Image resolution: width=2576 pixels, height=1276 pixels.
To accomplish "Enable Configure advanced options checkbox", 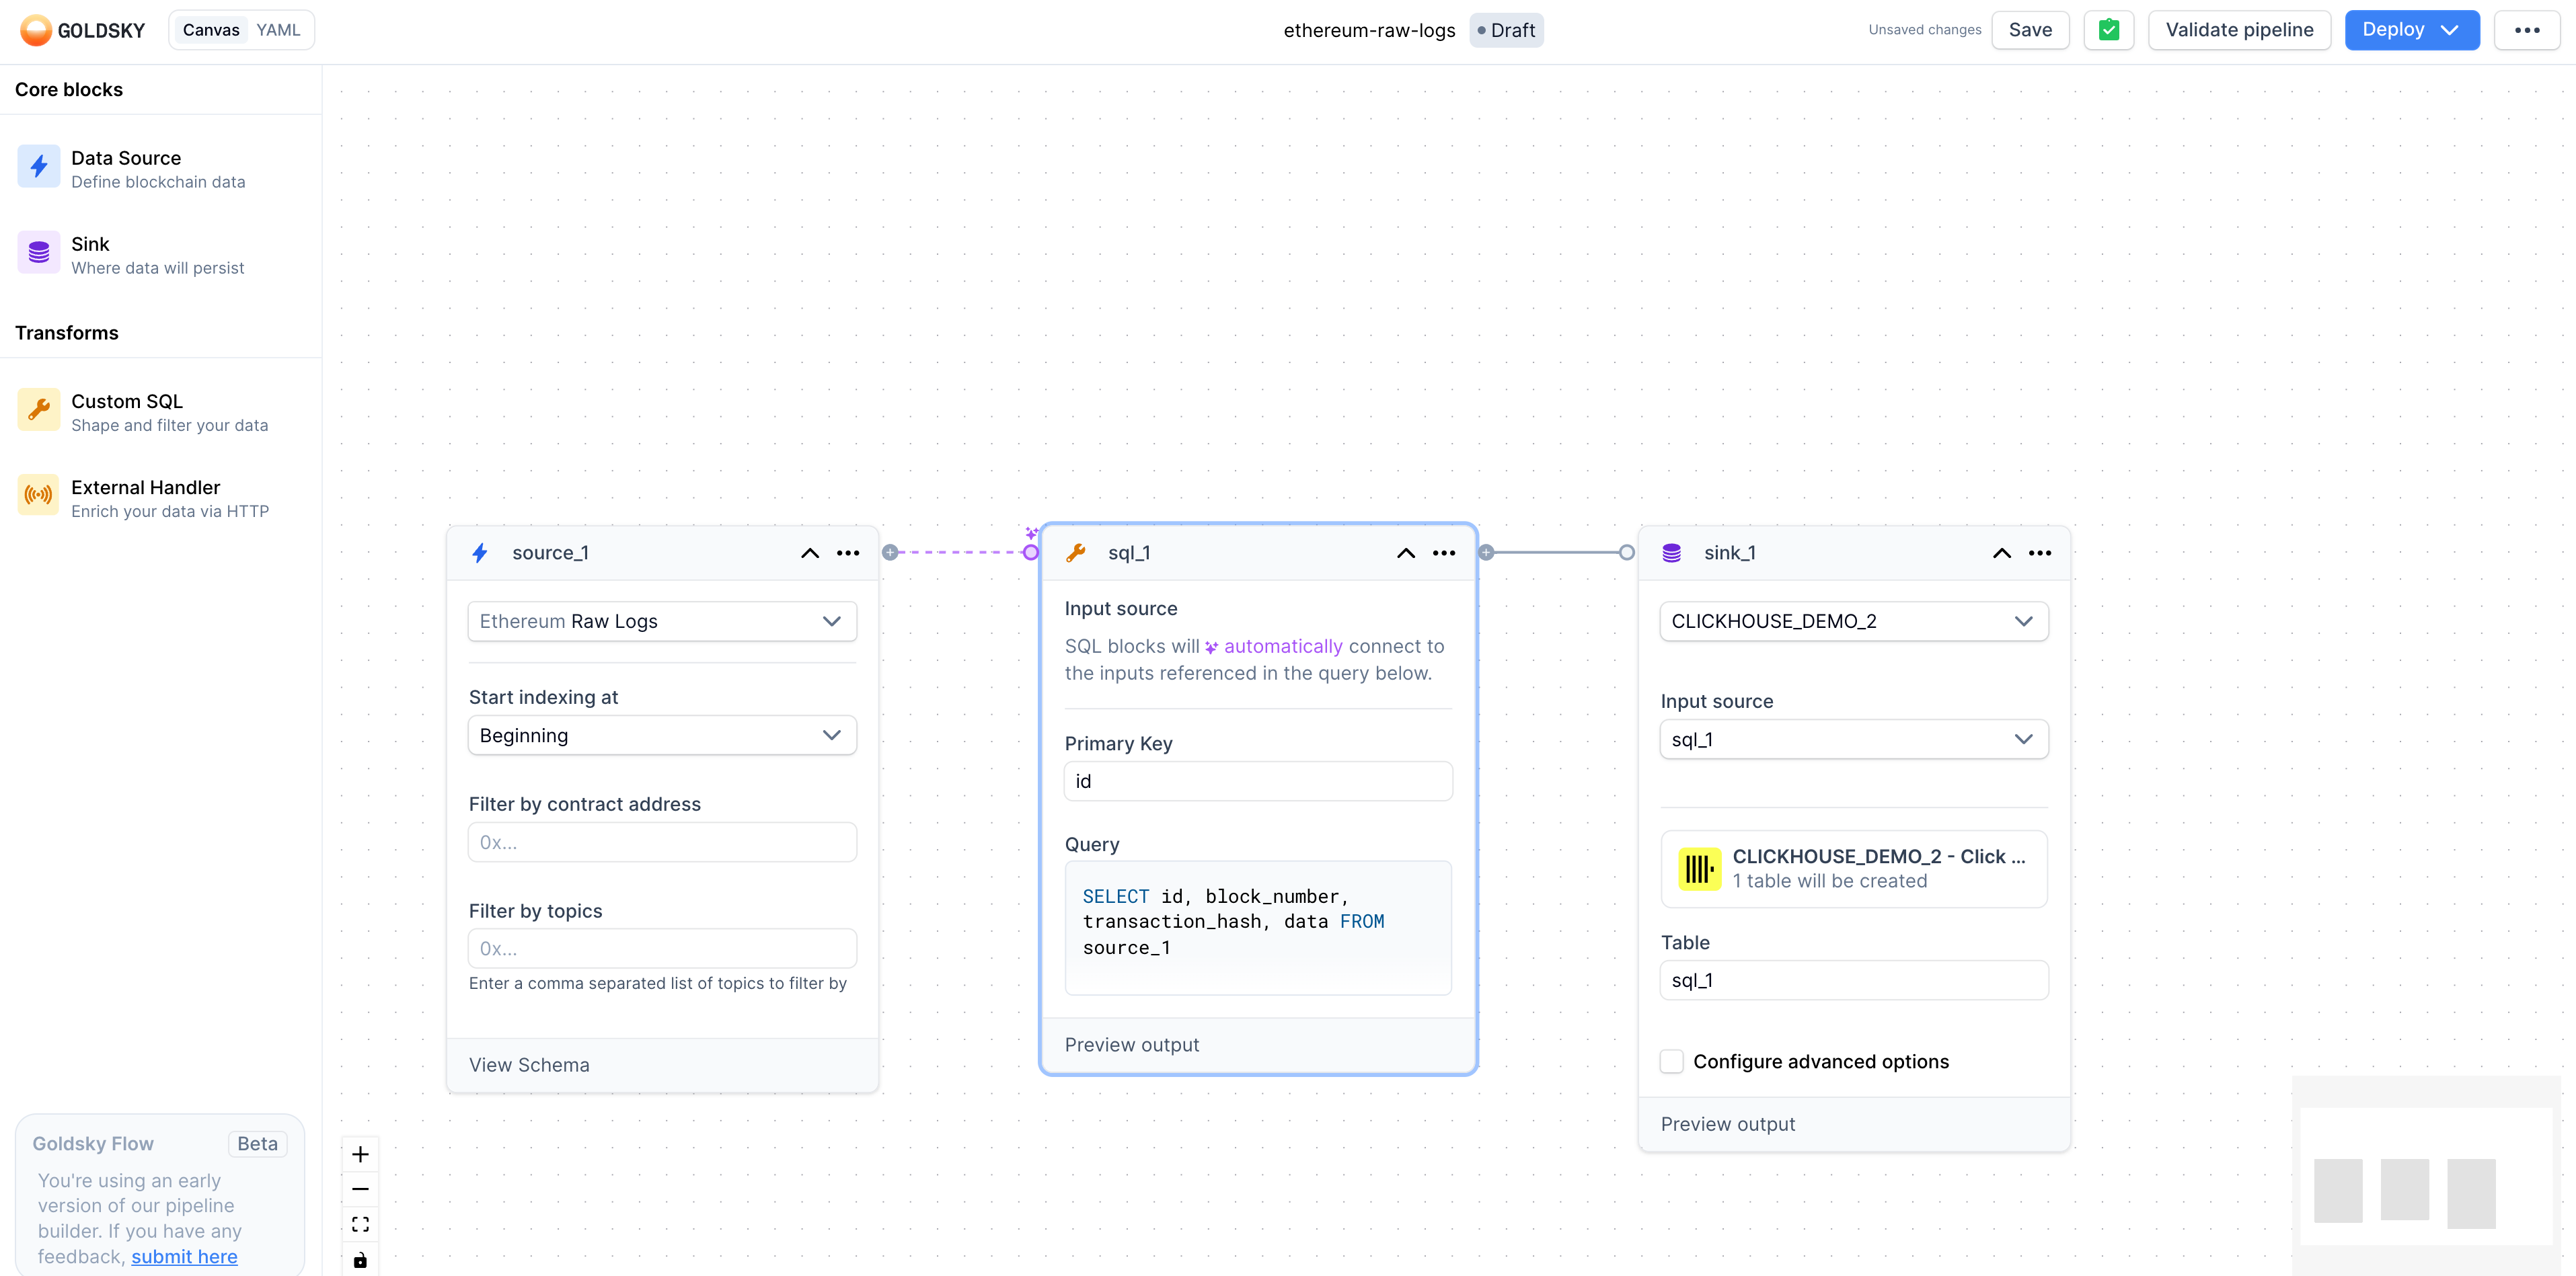I will coord(1671,1061).
